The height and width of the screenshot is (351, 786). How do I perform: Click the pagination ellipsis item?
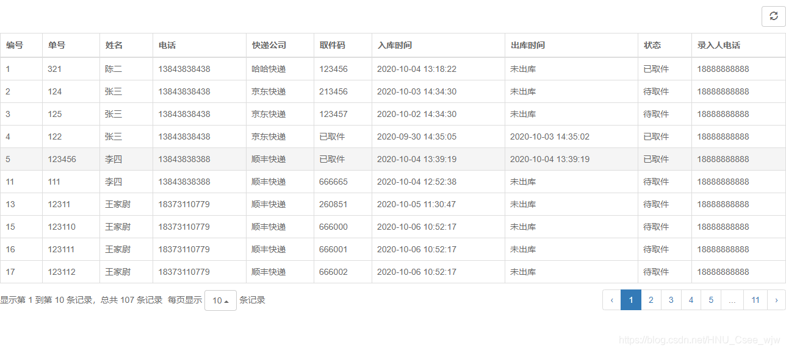(x=732, y=300)
